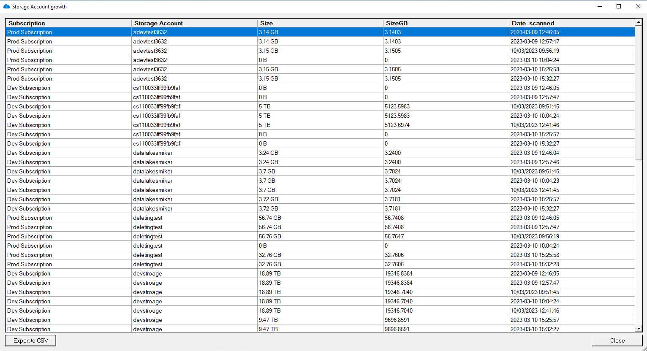Click the scrollbar up arrow
Viewport: 647px width, 351px height.
(638, 22)
